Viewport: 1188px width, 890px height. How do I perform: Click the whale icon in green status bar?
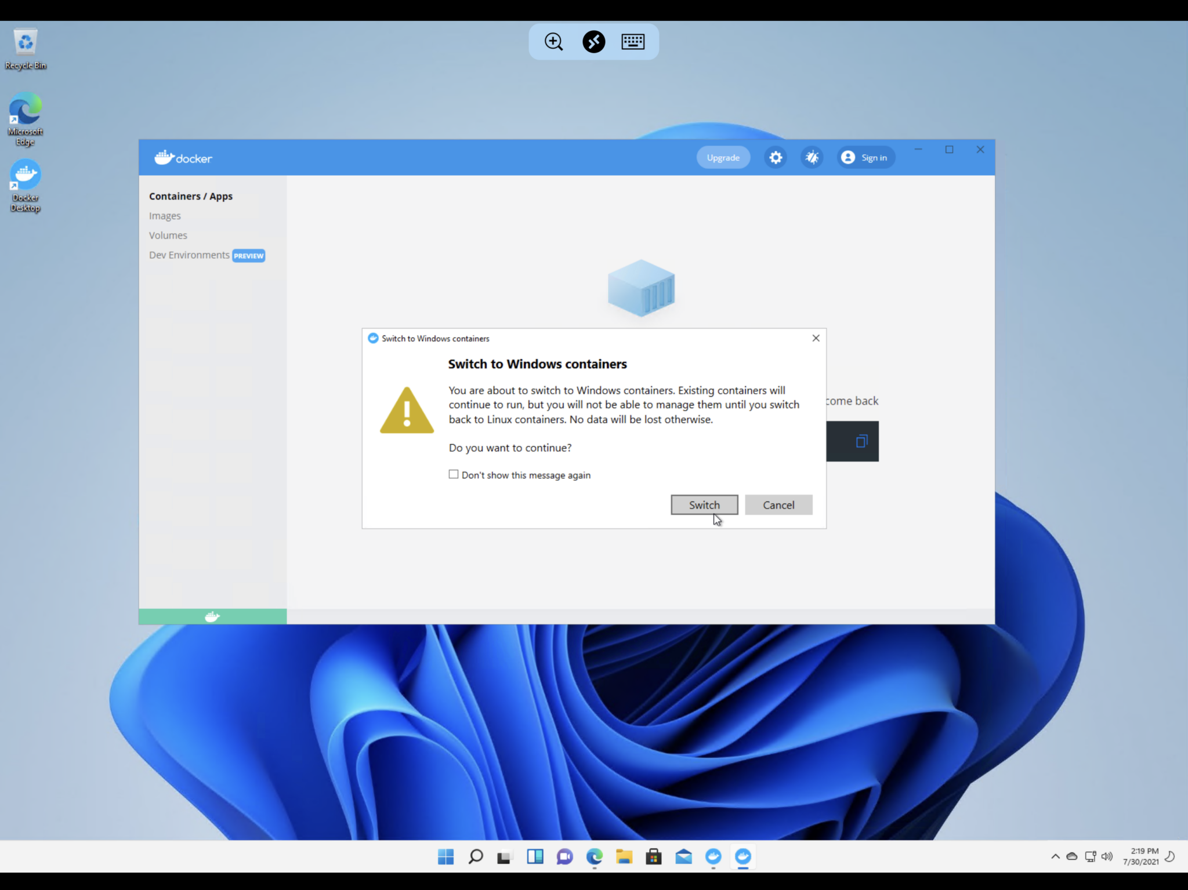tap(212, 616)
